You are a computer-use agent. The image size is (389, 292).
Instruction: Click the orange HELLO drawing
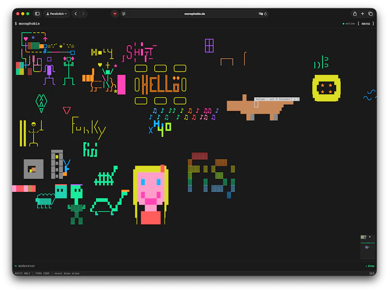pos(160,84)
